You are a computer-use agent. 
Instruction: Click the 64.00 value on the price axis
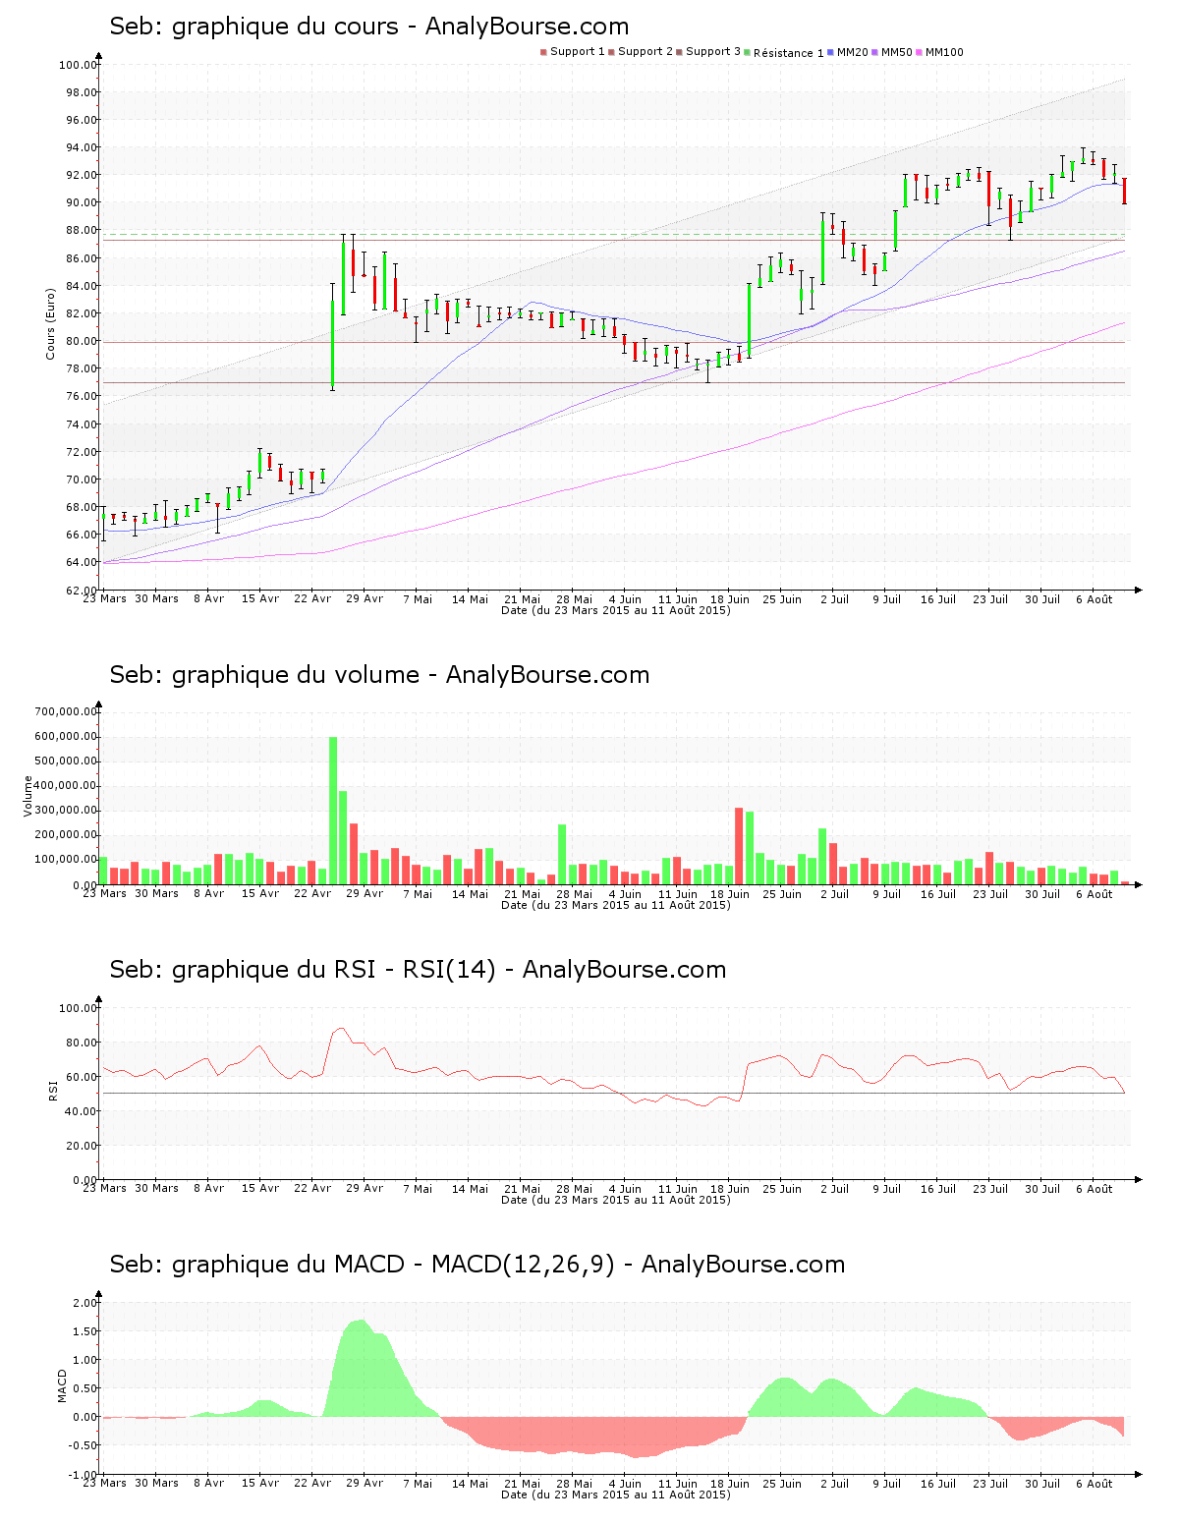pyautogui.click(x=80, y=563)
